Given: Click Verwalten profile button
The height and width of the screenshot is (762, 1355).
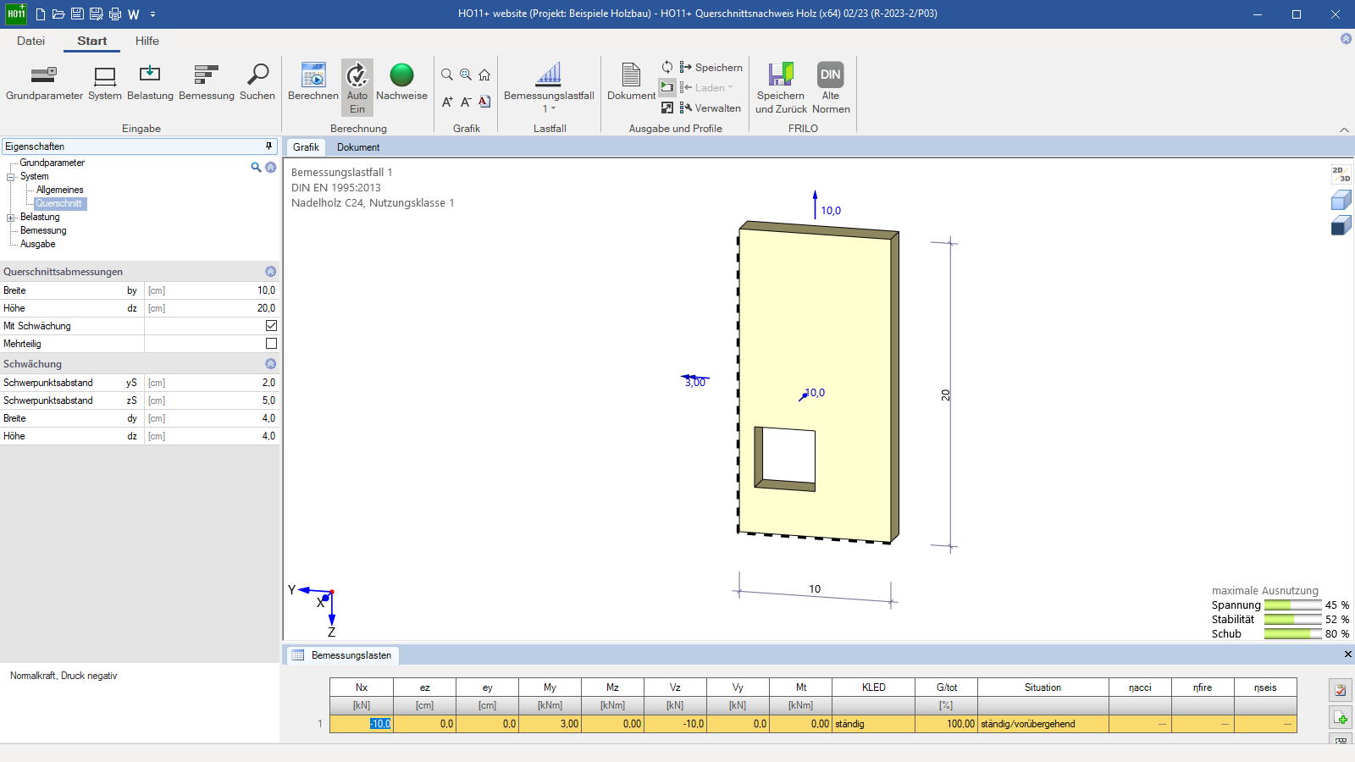Looking at the screenshot, I should pos(711,108).
